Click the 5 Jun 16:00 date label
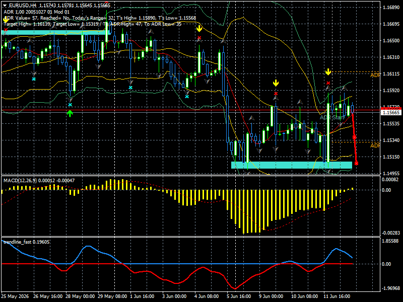 239,296
